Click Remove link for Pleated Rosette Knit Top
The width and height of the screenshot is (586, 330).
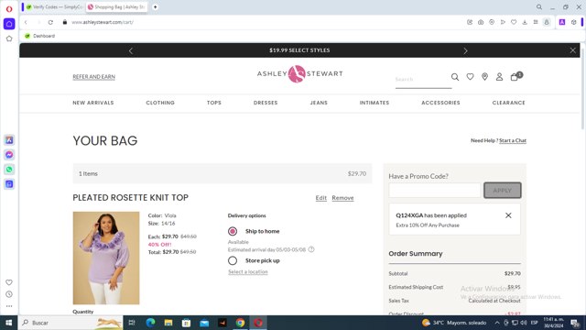pos(342,198)
